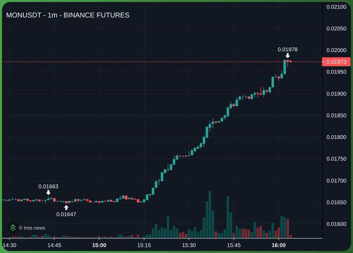Screen dimensions: 353x253
Task: Click the 15:00 time axis label
Action: pos(99,245)
